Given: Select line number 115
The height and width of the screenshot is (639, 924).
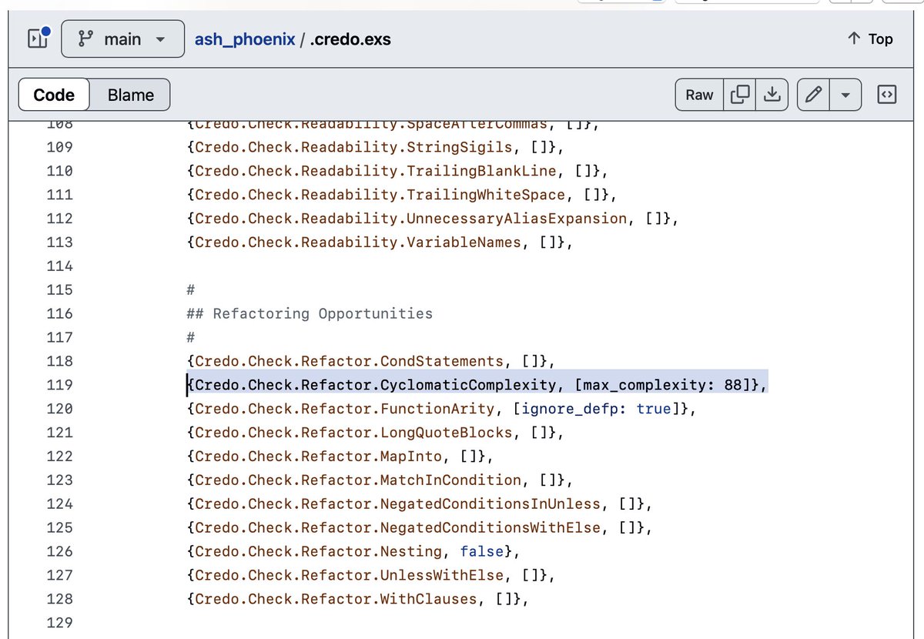Looking at the screenshot, I should point(60,289).
